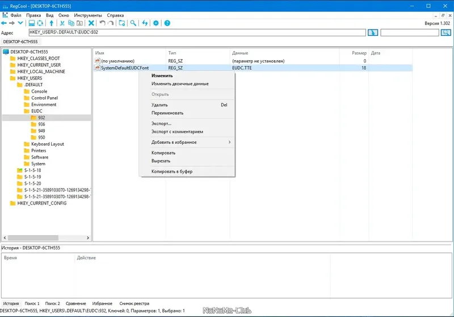Click the quick search input field
This screenshot has width=454, height=317.
[x=410, y=32]
